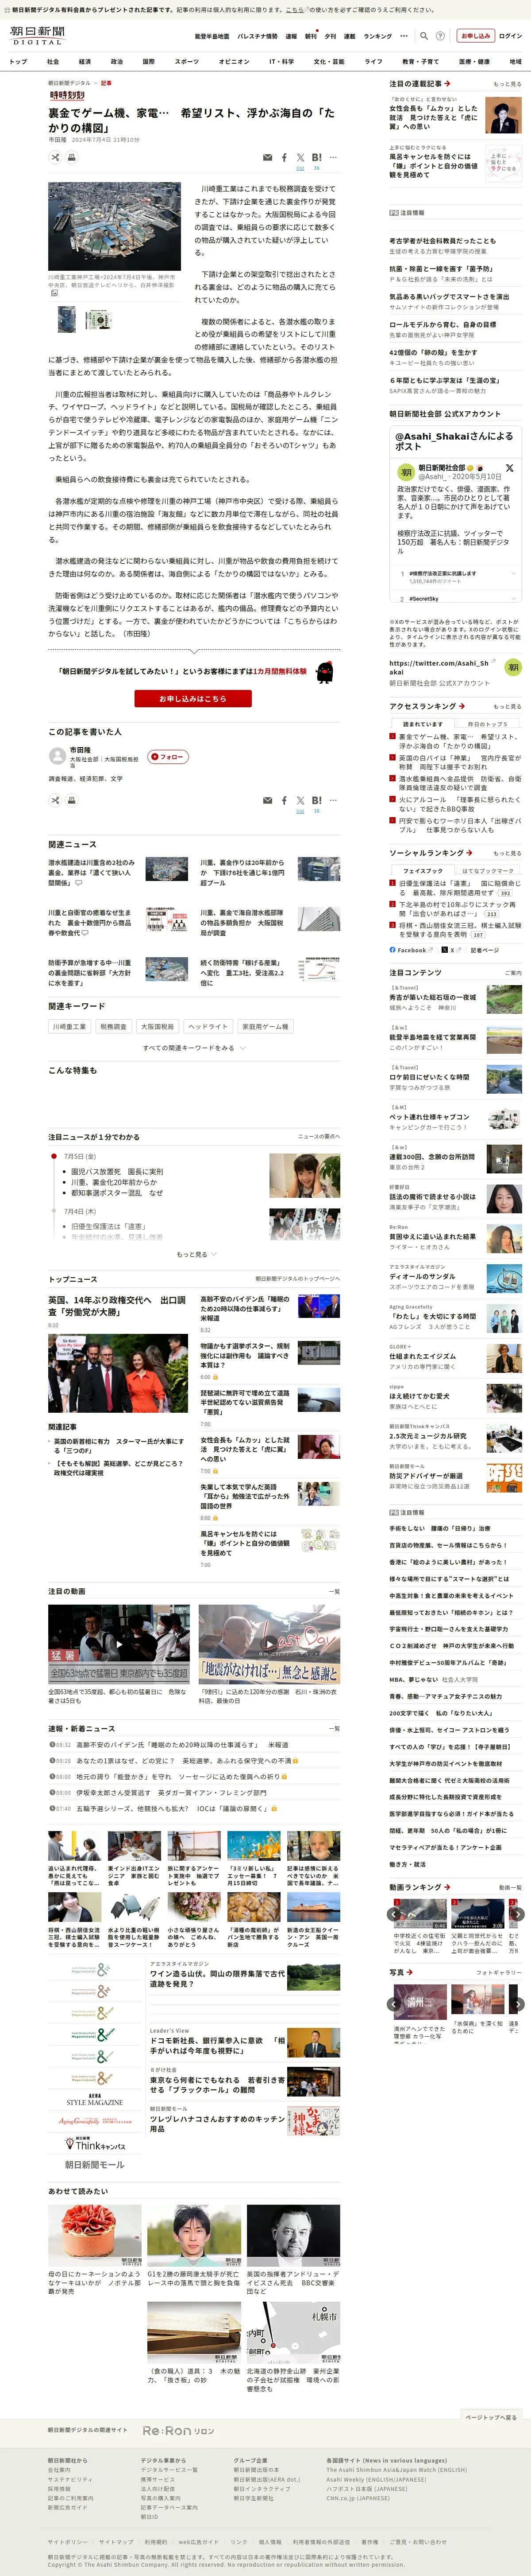
Task: Open もっと見る beside ソーシャルランキング
Action: pos(507,853)
